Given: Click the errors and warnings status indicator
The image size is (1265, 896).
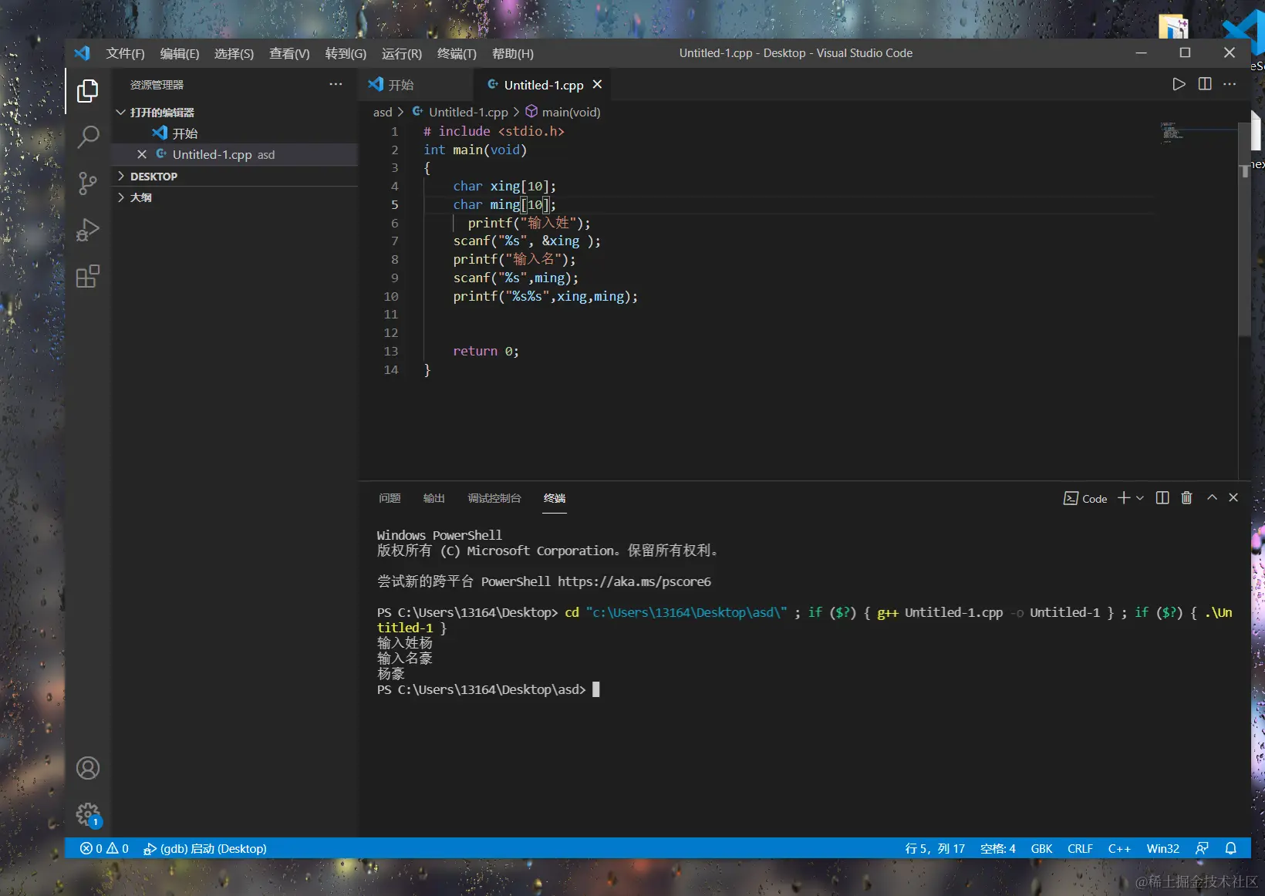Looking at the screenshot, I should [104, 848].
